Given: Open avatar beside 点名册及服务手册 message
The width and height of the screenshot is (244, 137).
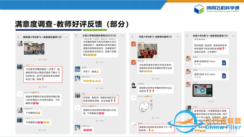Looking at the screenshot, I should [x=133, y=63].
